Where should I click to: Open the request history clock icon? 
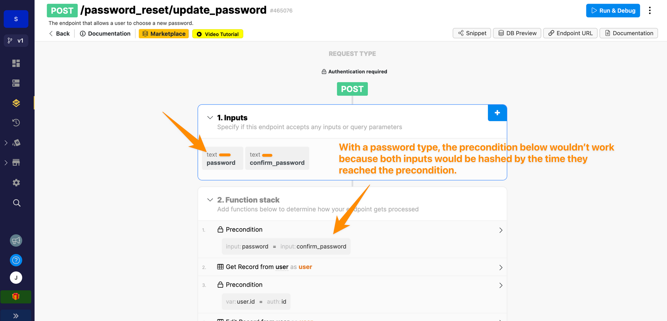click(x=16, y=123)
